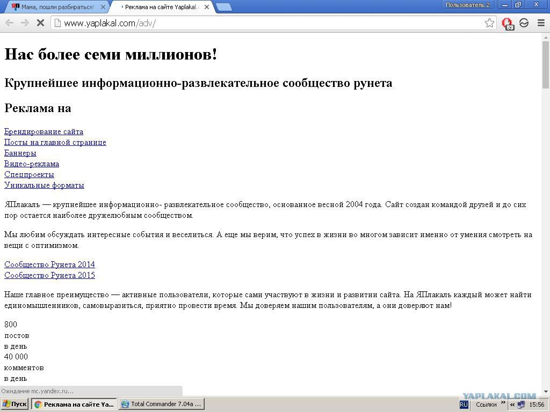
Task: Click the page icon in the address bar
Action: [x=57, y=23]
